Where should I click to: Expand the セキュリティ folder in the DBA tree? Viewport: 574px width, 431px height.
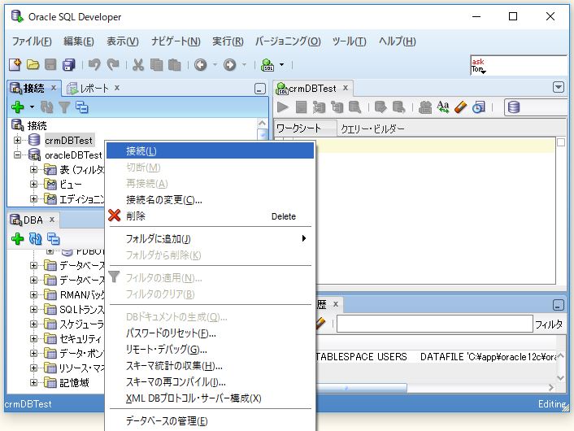[x=33, y=338]
